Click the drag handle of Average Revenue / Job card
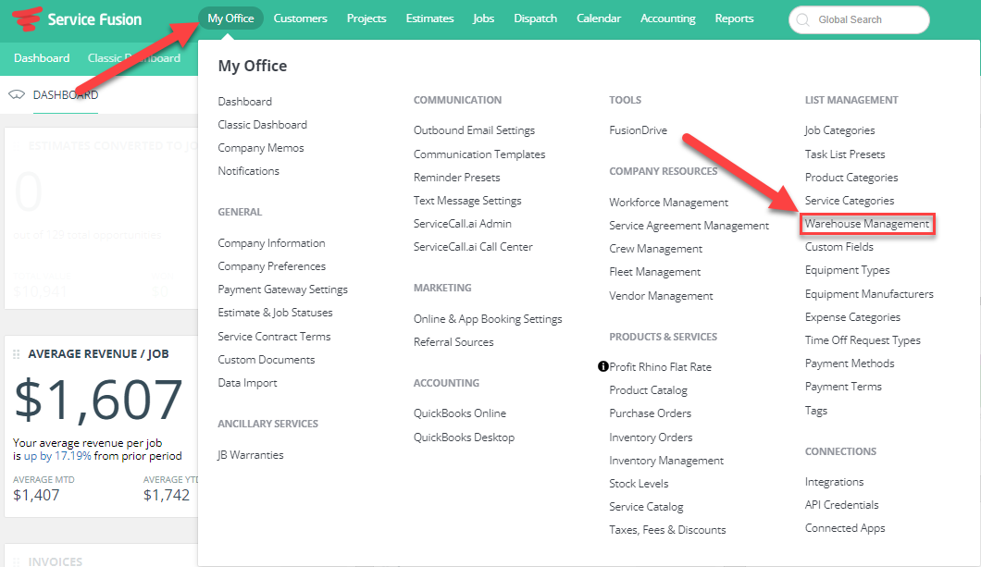981x567 pixels. coord(17,354)
